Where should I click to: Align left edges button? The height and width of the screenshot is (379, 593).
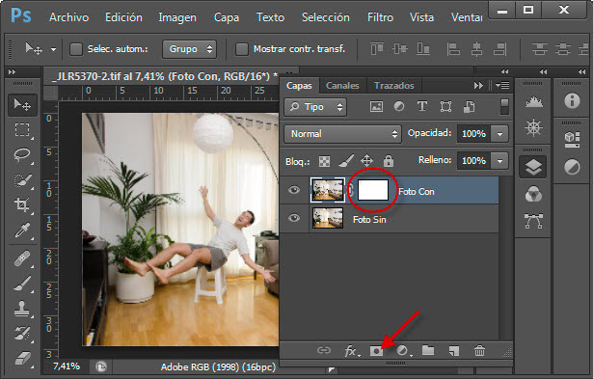coord(453,49)
